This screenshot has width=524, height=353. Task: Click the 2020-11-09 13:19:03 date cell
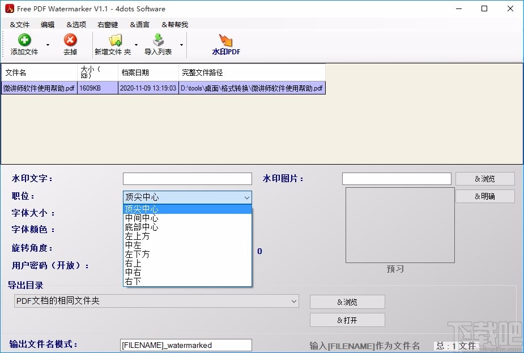[x=148, y=88]
